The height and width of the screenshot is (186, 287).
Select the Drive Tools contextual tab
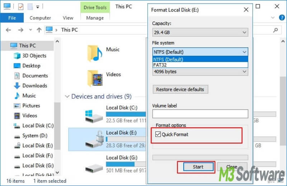(95, 8)
